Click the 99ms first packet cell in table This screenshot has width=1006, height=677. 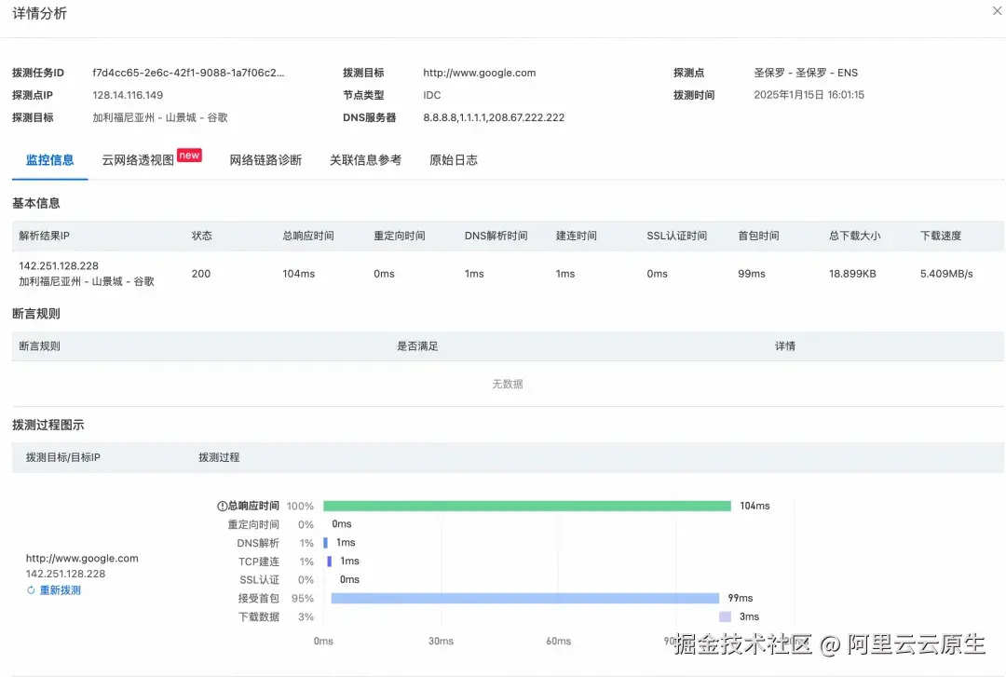[x=752, y=274]
